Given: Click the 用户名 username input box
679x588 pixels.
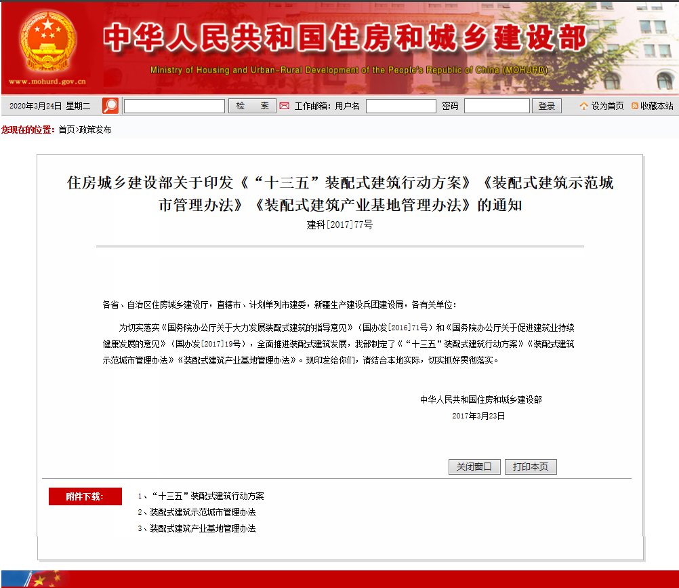Looking at the screenshot, I should coord(401,106).
